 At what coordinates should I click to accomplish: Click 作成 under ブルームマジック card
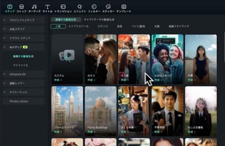pos(58,132)
